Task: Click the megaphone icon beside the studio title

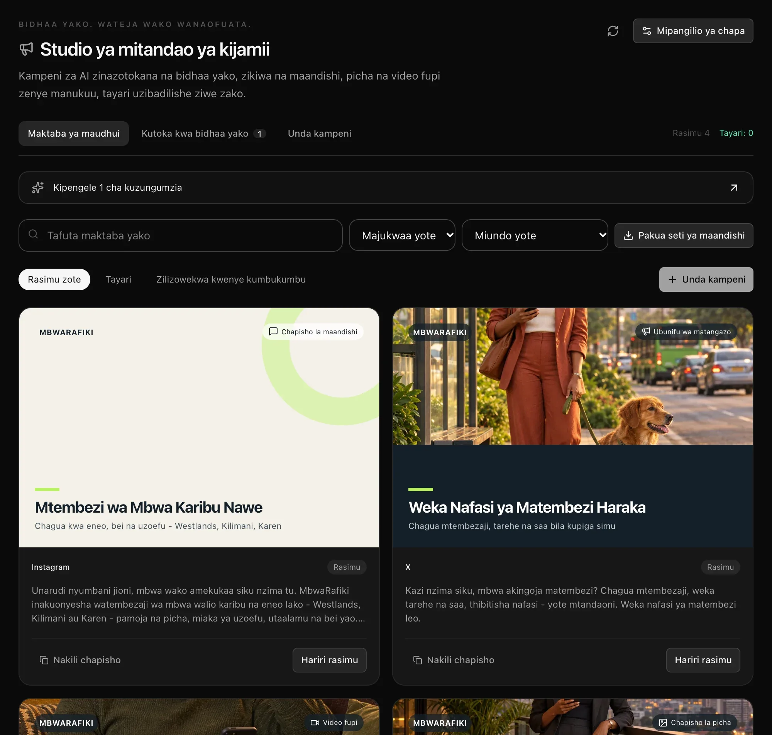Action: [x=26, y=49]
